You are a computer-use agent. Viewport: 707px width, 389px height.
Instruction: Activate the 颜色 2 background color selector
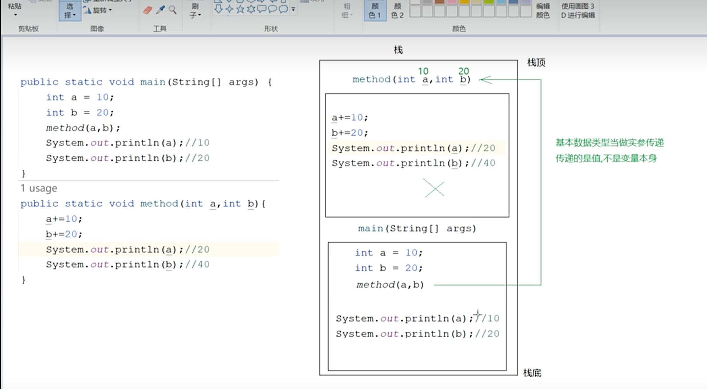pyautogui.click(x=397, y=10)
